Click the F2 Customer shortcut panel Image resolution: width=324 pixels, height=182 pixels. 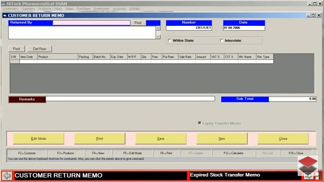[27, 153]
